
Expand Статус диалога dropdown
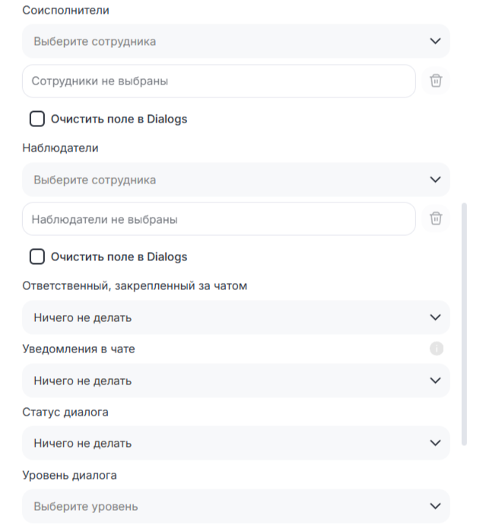[228, 443]
